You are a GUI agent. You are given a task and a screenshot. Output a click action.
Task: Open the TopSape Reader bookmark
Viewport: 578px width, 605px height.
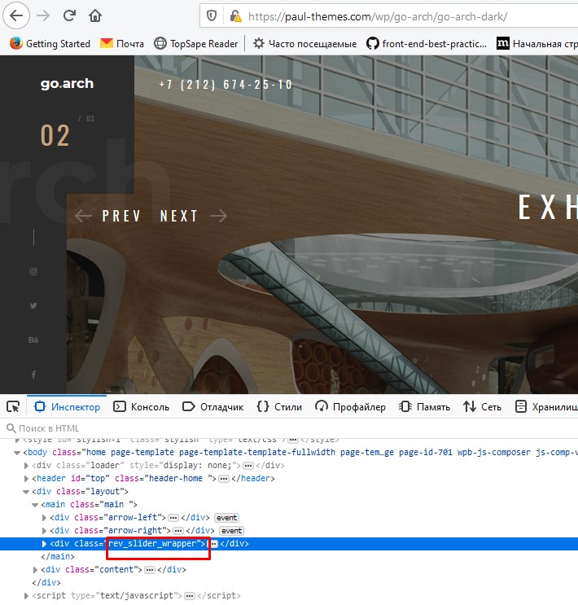[x=195, y=44]
